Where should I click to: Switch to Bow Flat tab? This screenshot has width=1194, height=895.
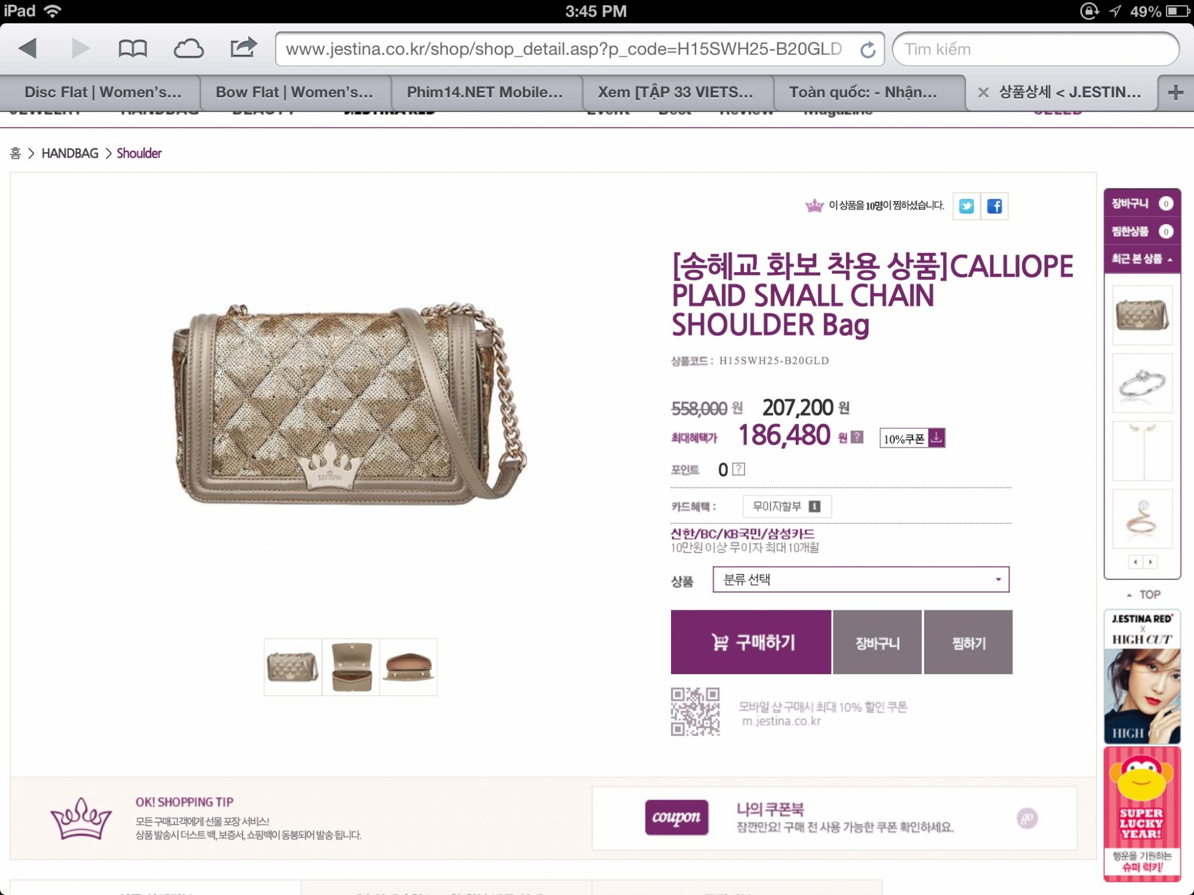coord(295,92)
